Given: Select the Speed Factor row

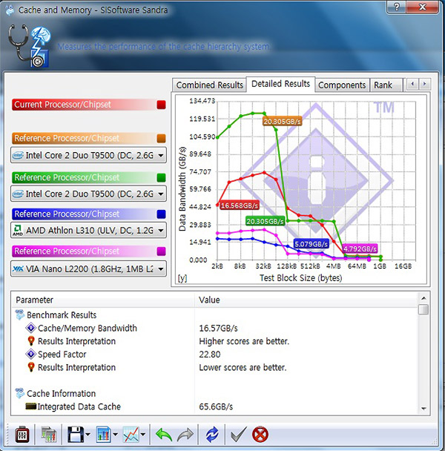Looking at the screenshot, I should pyautogui.click(x=214, y=354).
